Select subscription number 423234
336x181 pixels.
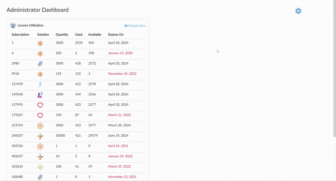pos(17,166)
